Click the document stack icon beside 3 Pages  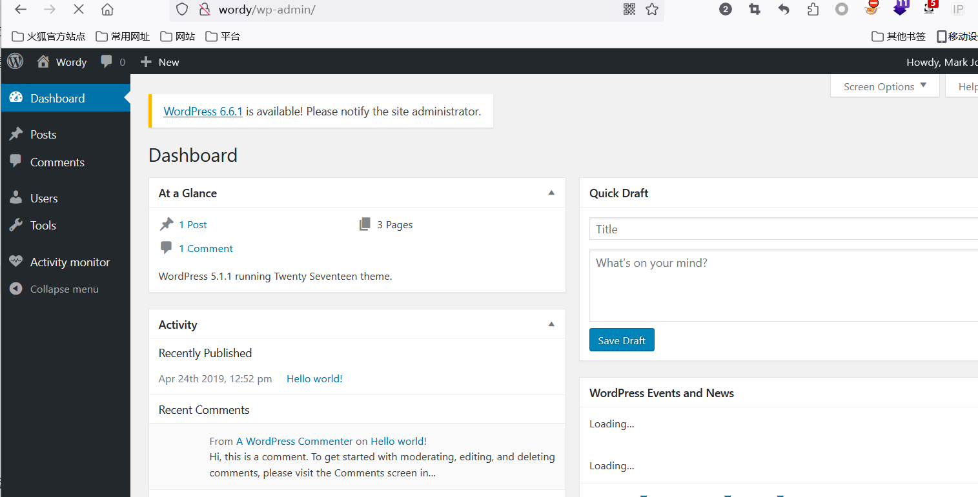pos(365,224)
